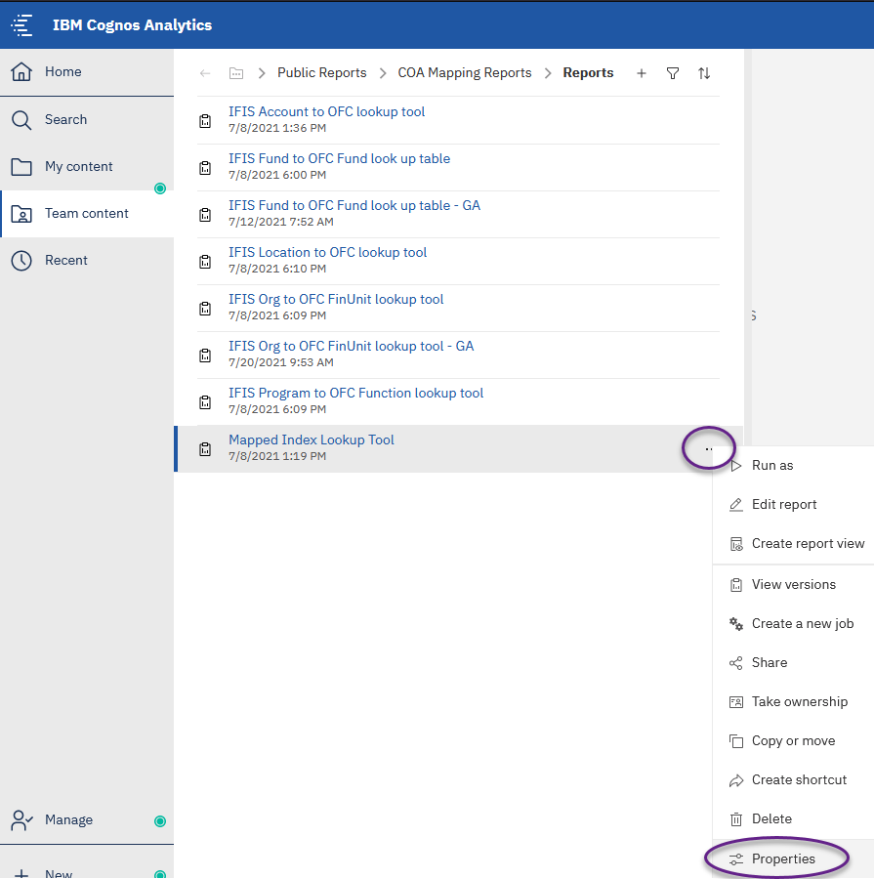Click the Delete trash icon

[736, 819]
